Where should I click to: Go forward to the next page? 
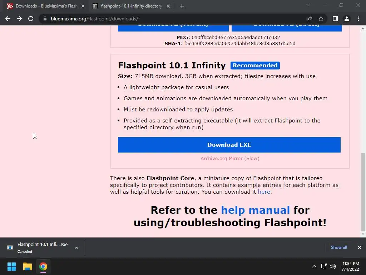(x=19, y=19)
